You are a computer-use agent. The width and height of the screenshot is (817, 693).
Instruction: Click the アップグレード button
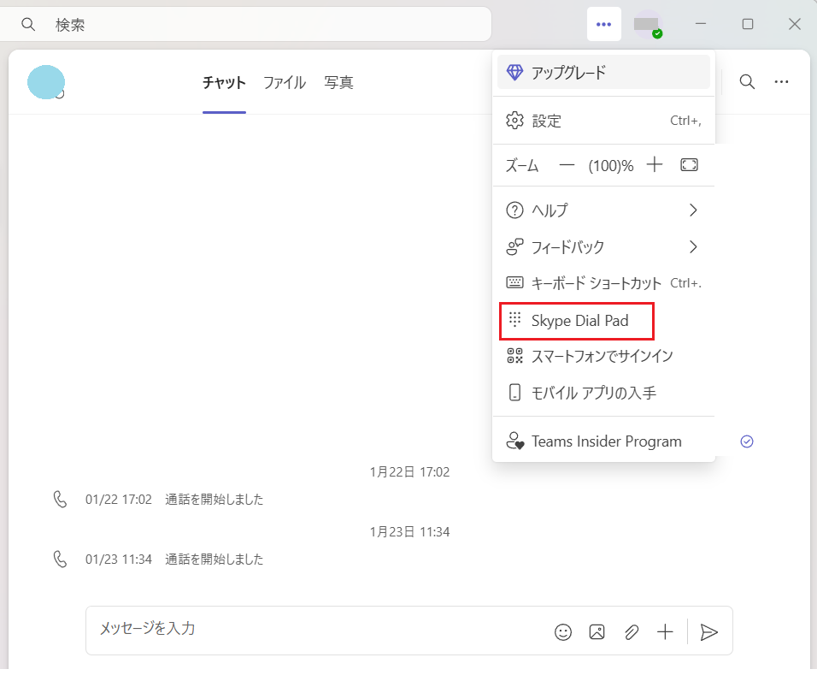point(603,73)
